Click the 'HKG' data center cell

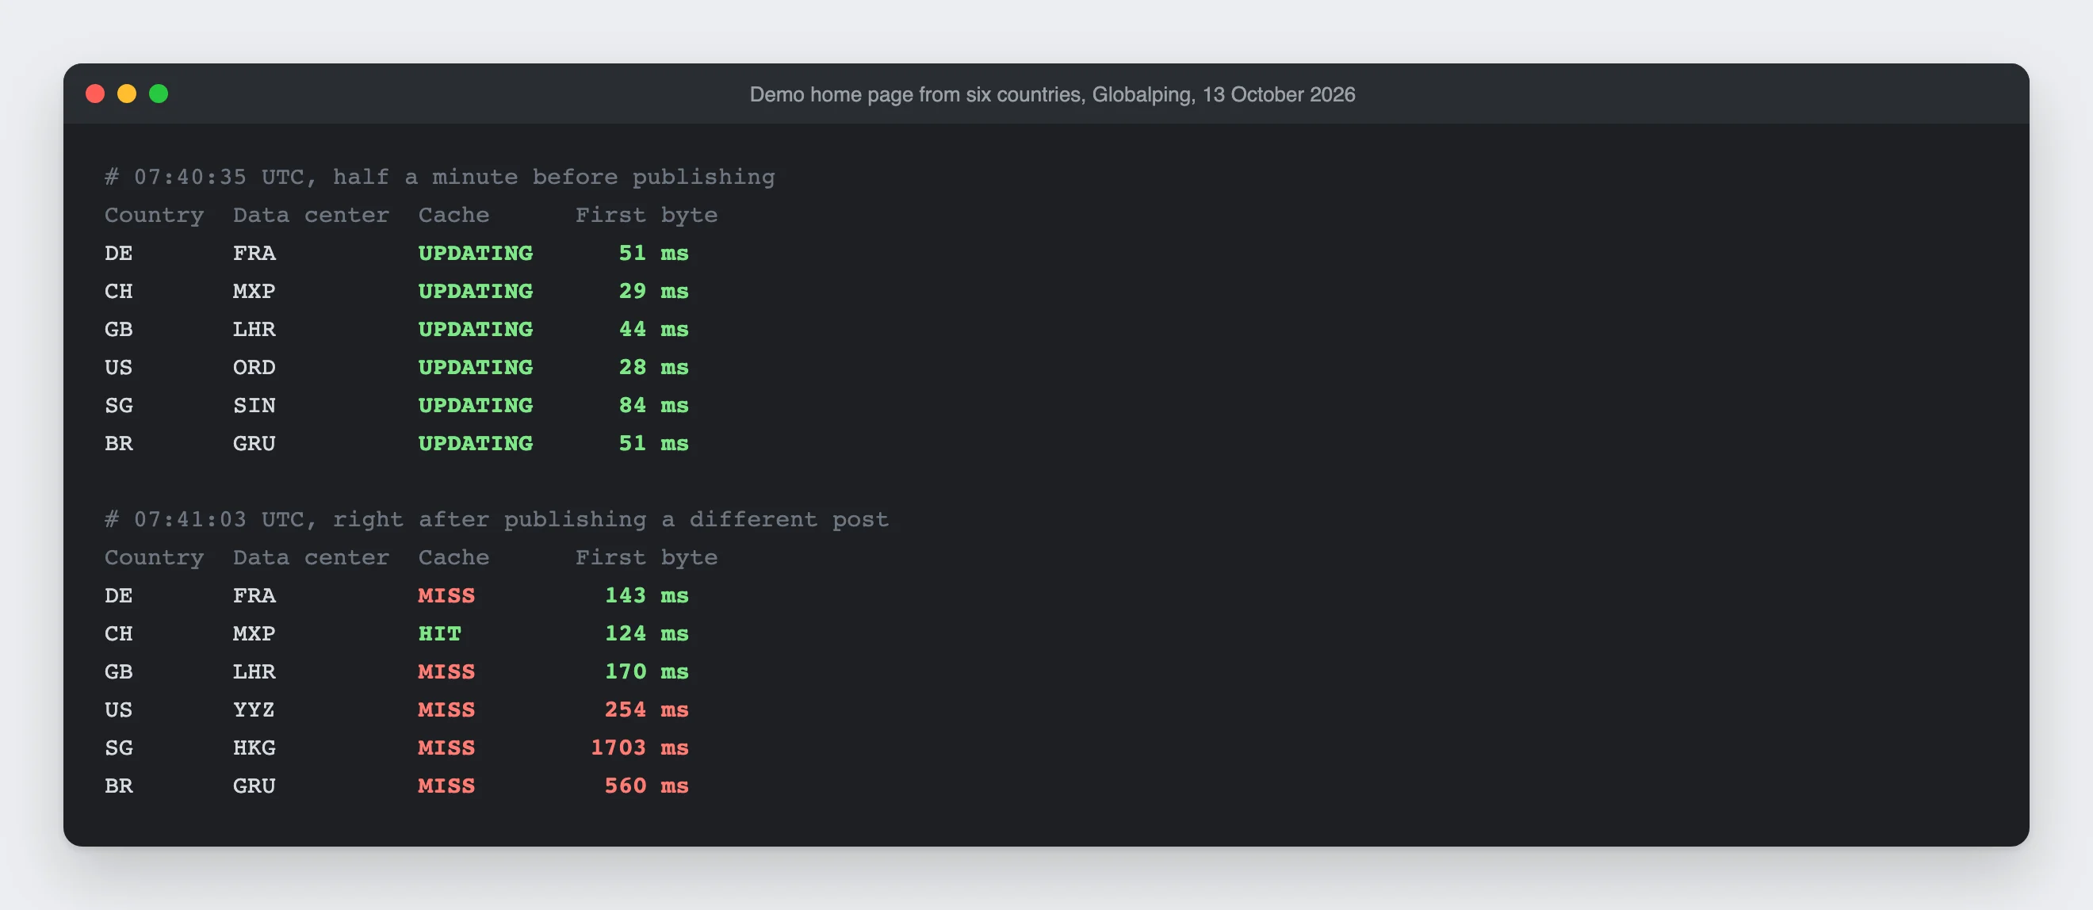pyautogui.click(x=254, y=748)
